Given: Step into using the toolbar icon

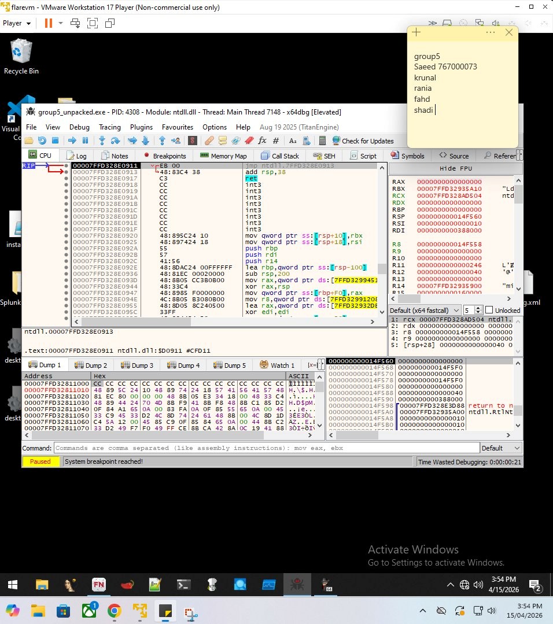Looking at the screenshot, I should tap(102, 141).
